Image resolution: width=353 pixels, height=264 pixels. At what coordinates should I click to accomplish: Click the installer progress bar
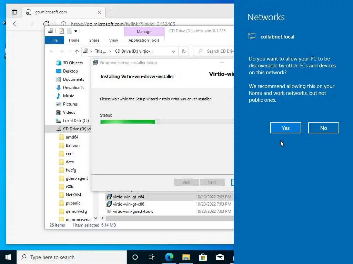(x=167, y=122)
